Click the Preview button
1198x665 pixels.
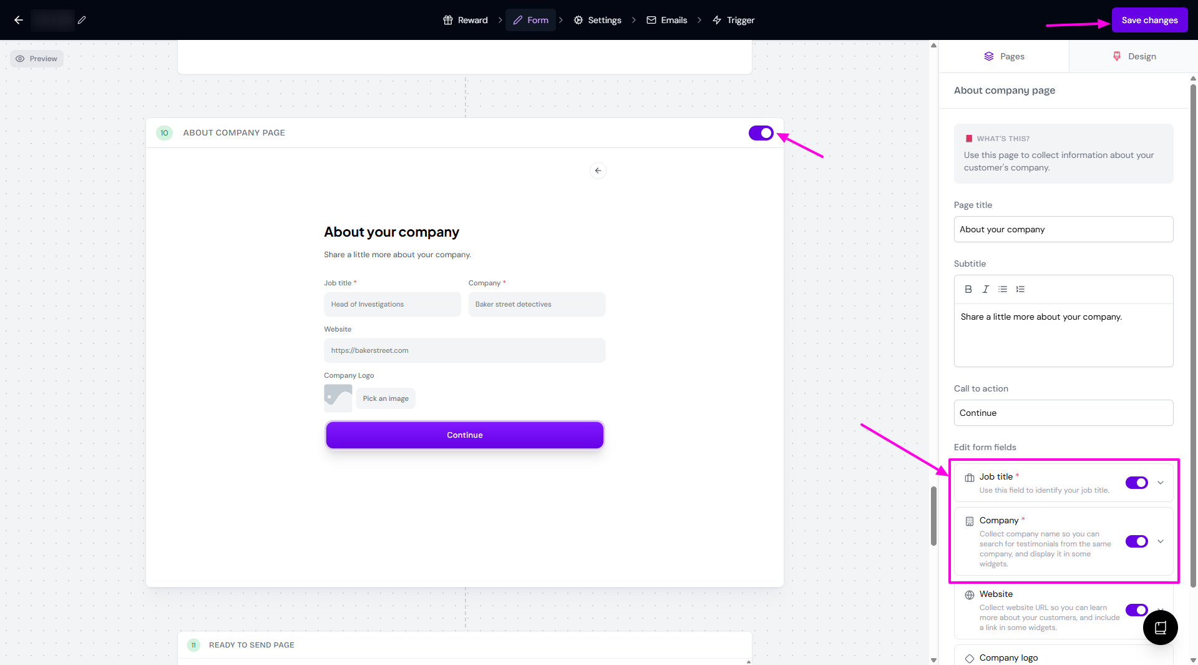[x=37, y=59]
